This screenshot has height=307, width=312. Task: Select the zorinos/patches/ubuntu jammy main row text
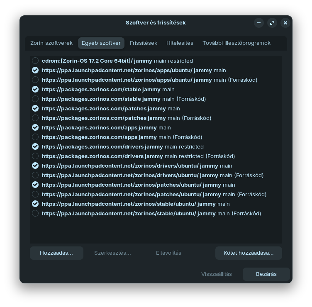click(x=139, y=185)
